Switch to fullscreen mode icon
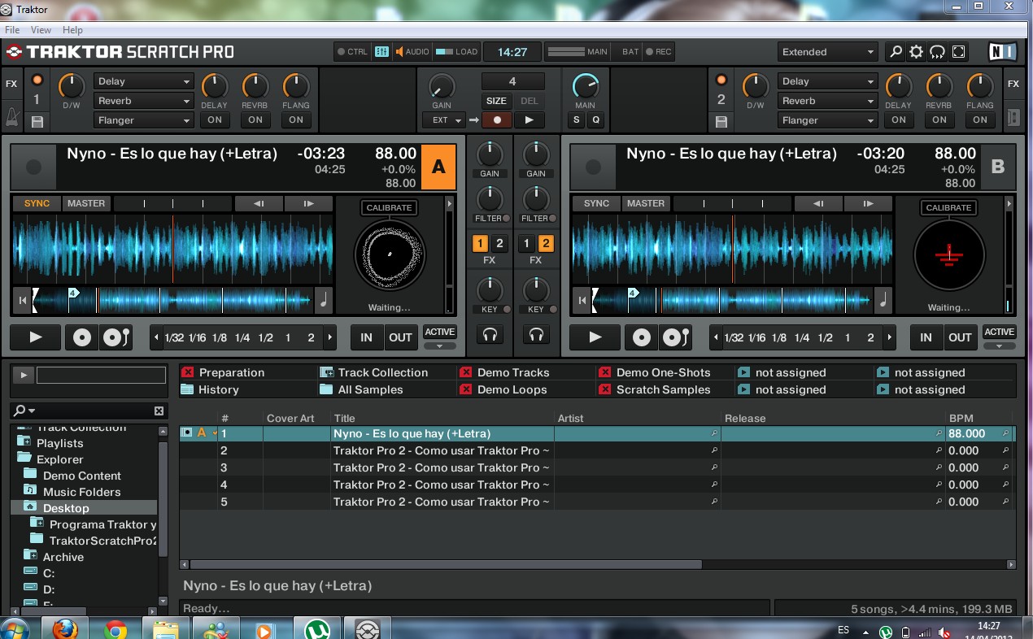This screenshot has width=1033, height=639. tap(959, 52)
